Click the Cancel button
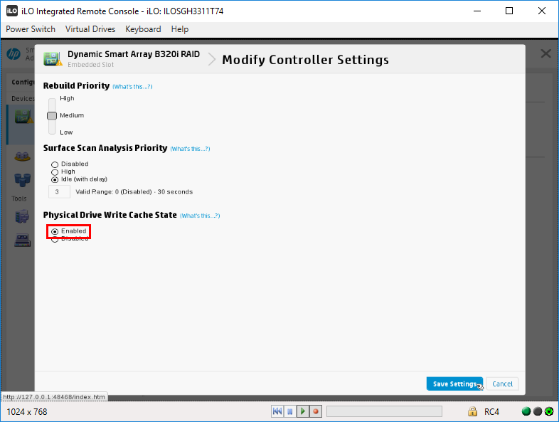 [x=502, y=384]
